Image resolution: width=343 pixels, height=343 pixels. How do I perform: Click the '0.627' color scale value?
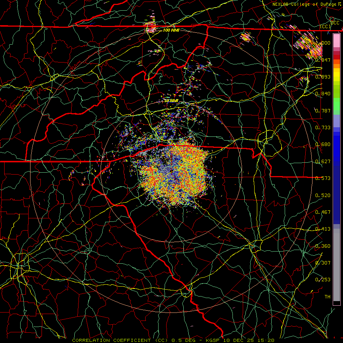pyautogui.click(x=323, y=162)
